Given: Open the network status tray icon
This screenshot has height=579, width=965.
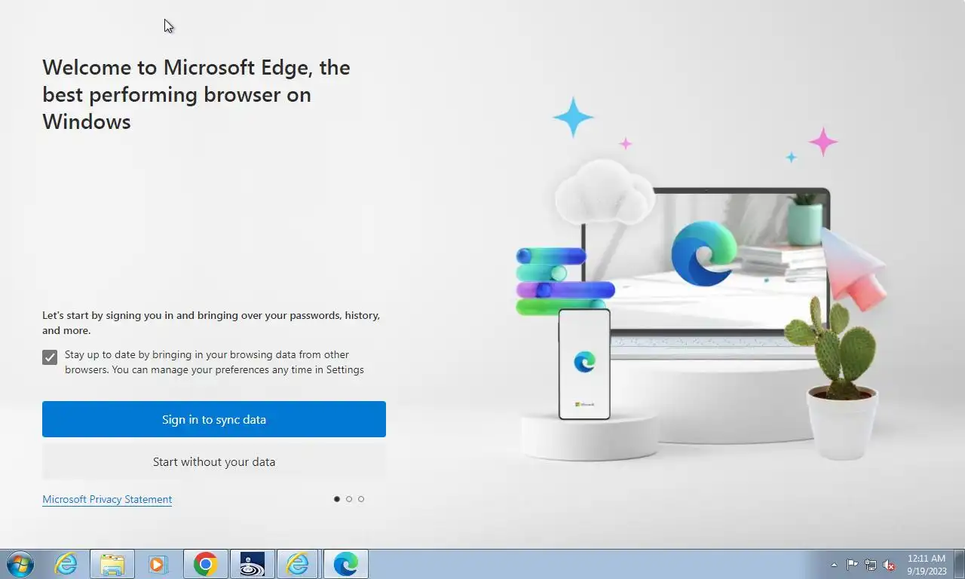Looking at the screenshot, I should tap(871, 565).
